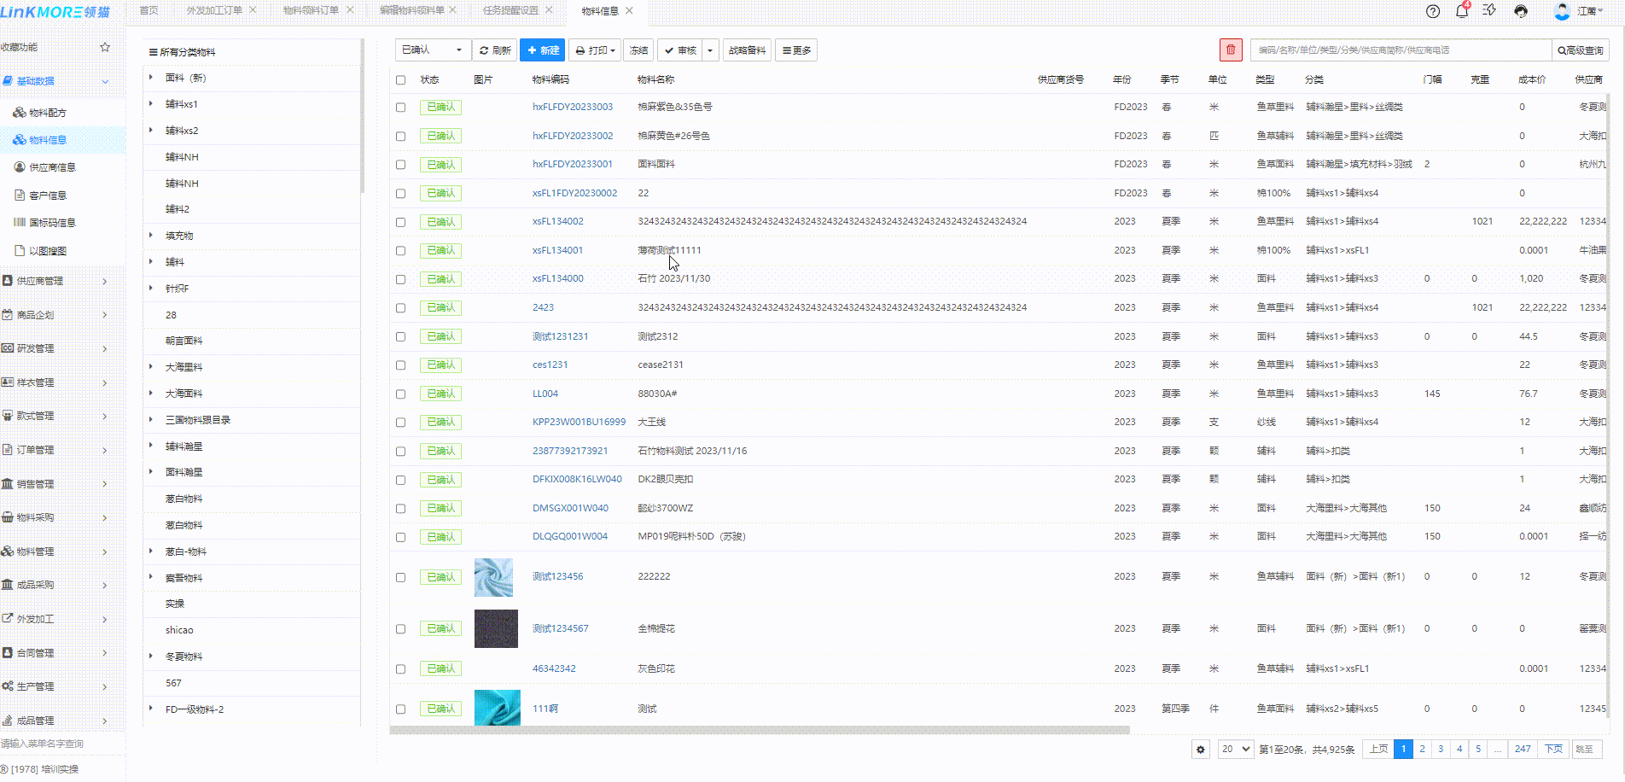
Task: Click the material search input field
Action: click(x=1400, y=50)
